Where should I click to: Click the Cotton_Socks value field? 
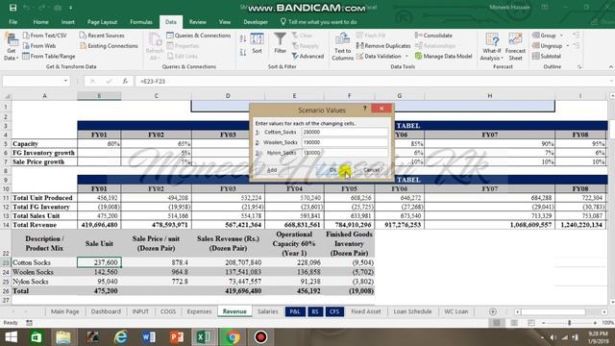pos(344,133)
